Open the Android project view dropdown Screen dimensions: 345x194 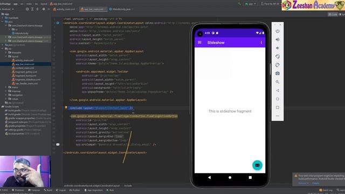7,9
